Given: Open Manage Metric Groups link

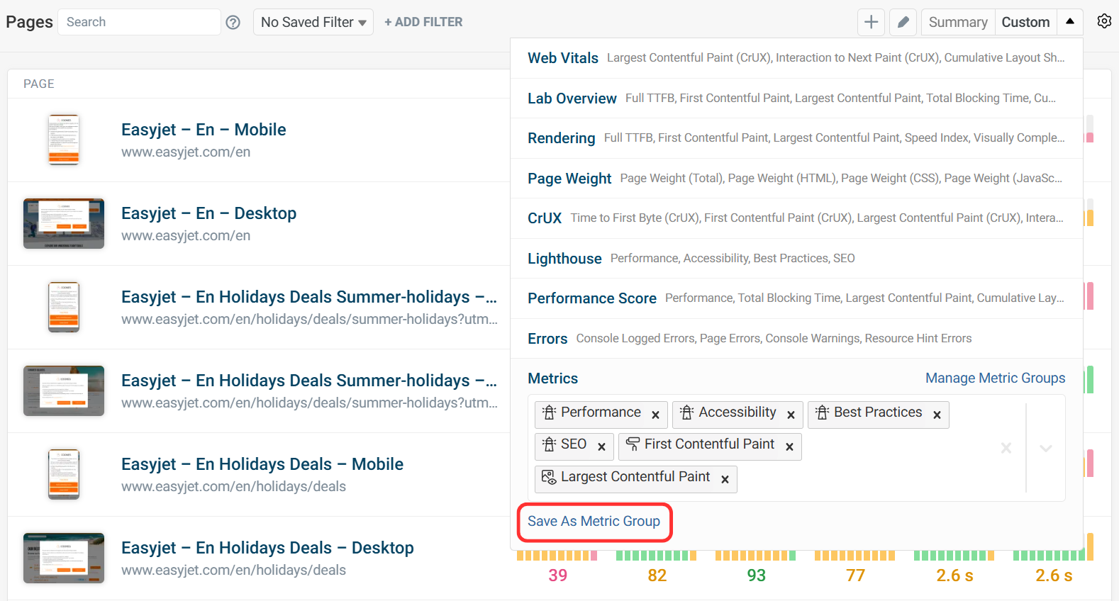Looking at the screenshot, I should click(995, 378).
